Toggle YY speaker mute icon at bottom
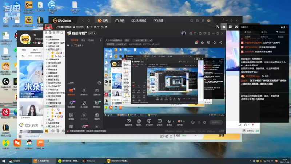This screenshot has height=164, width=291. pyautogui.click(x=53, y=131)
